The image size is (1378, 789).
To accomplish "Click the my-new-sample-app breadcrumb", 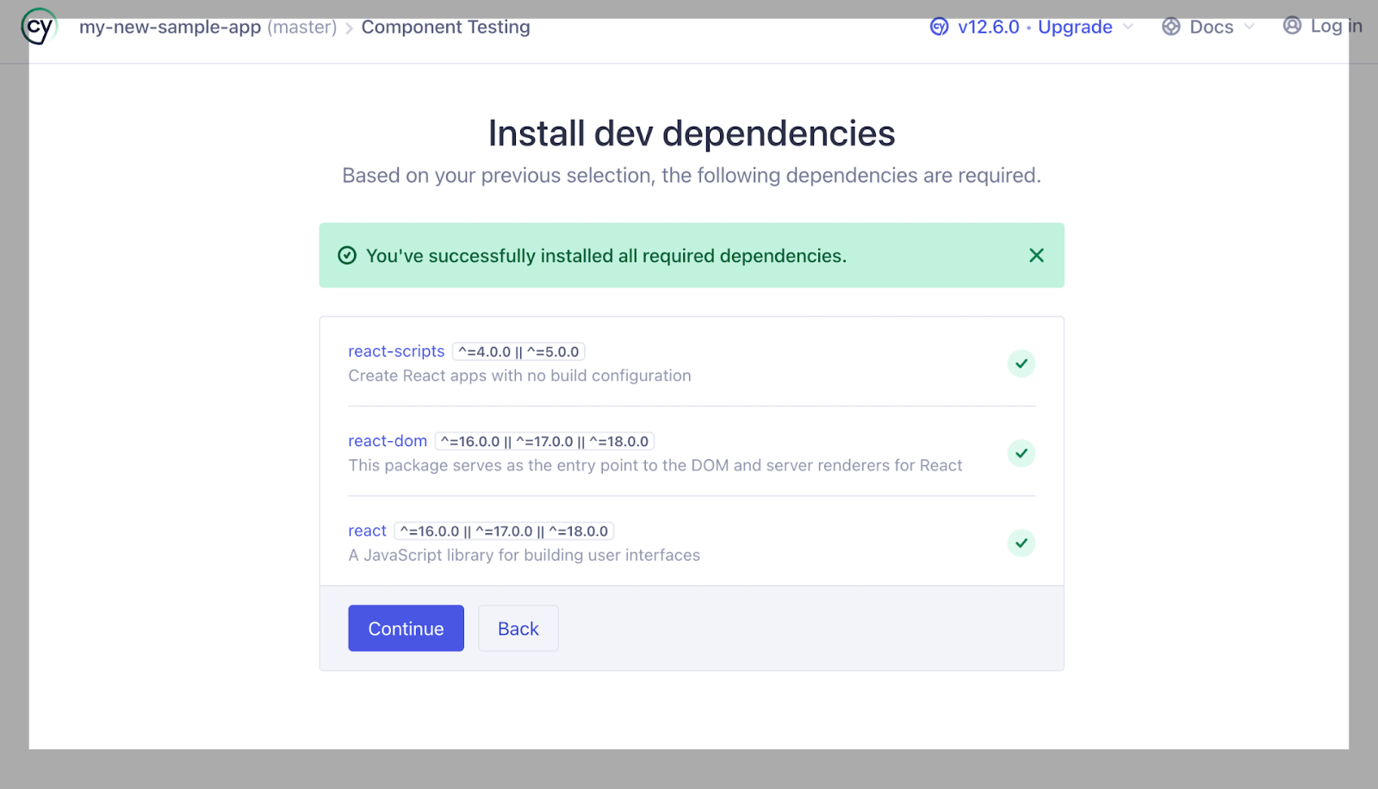I will [169, 27].
